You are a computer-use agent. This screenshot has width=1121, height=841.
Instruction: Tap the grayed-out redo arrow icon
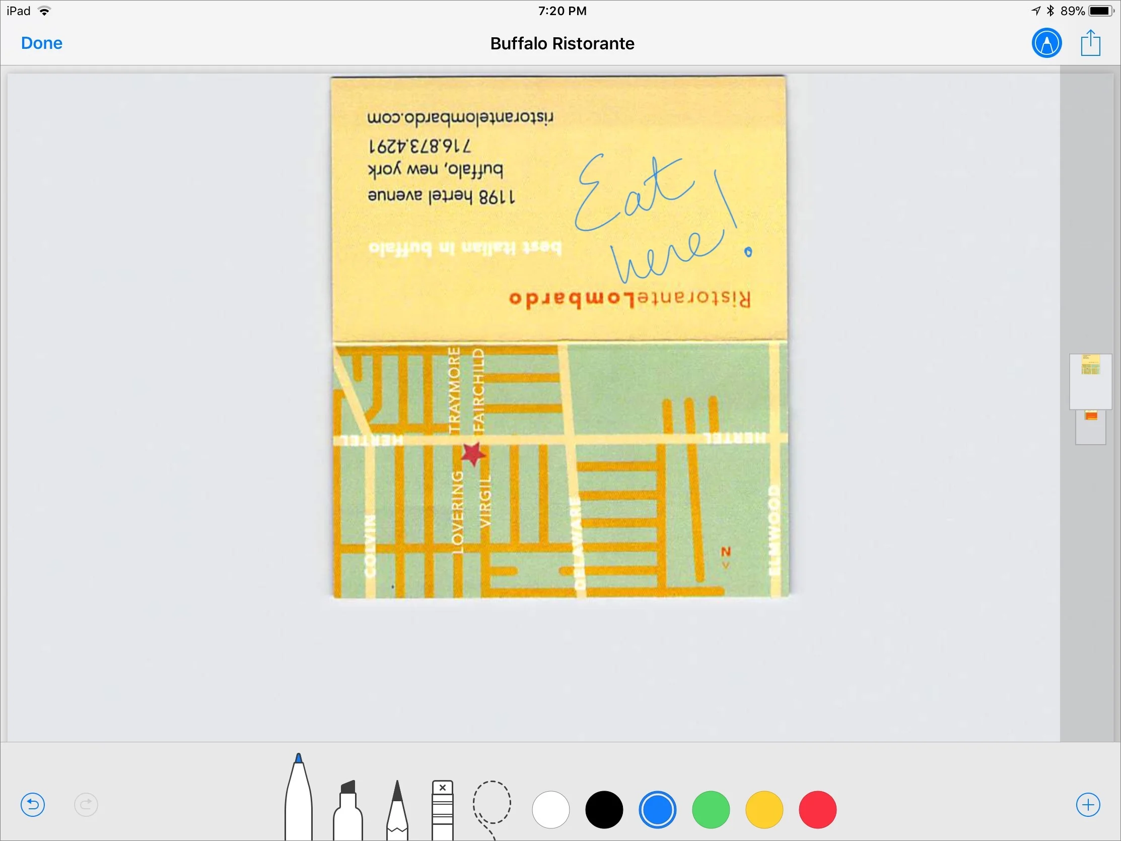click(86, 805)
